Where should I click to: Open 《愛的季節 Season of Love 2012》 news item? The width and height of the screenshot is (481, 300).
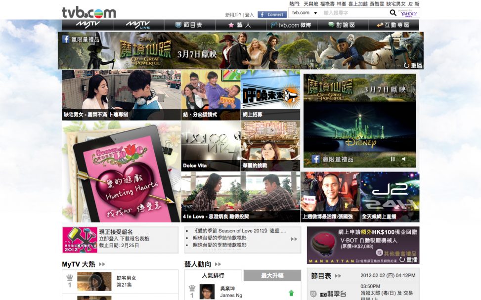(x=239, y=231)
